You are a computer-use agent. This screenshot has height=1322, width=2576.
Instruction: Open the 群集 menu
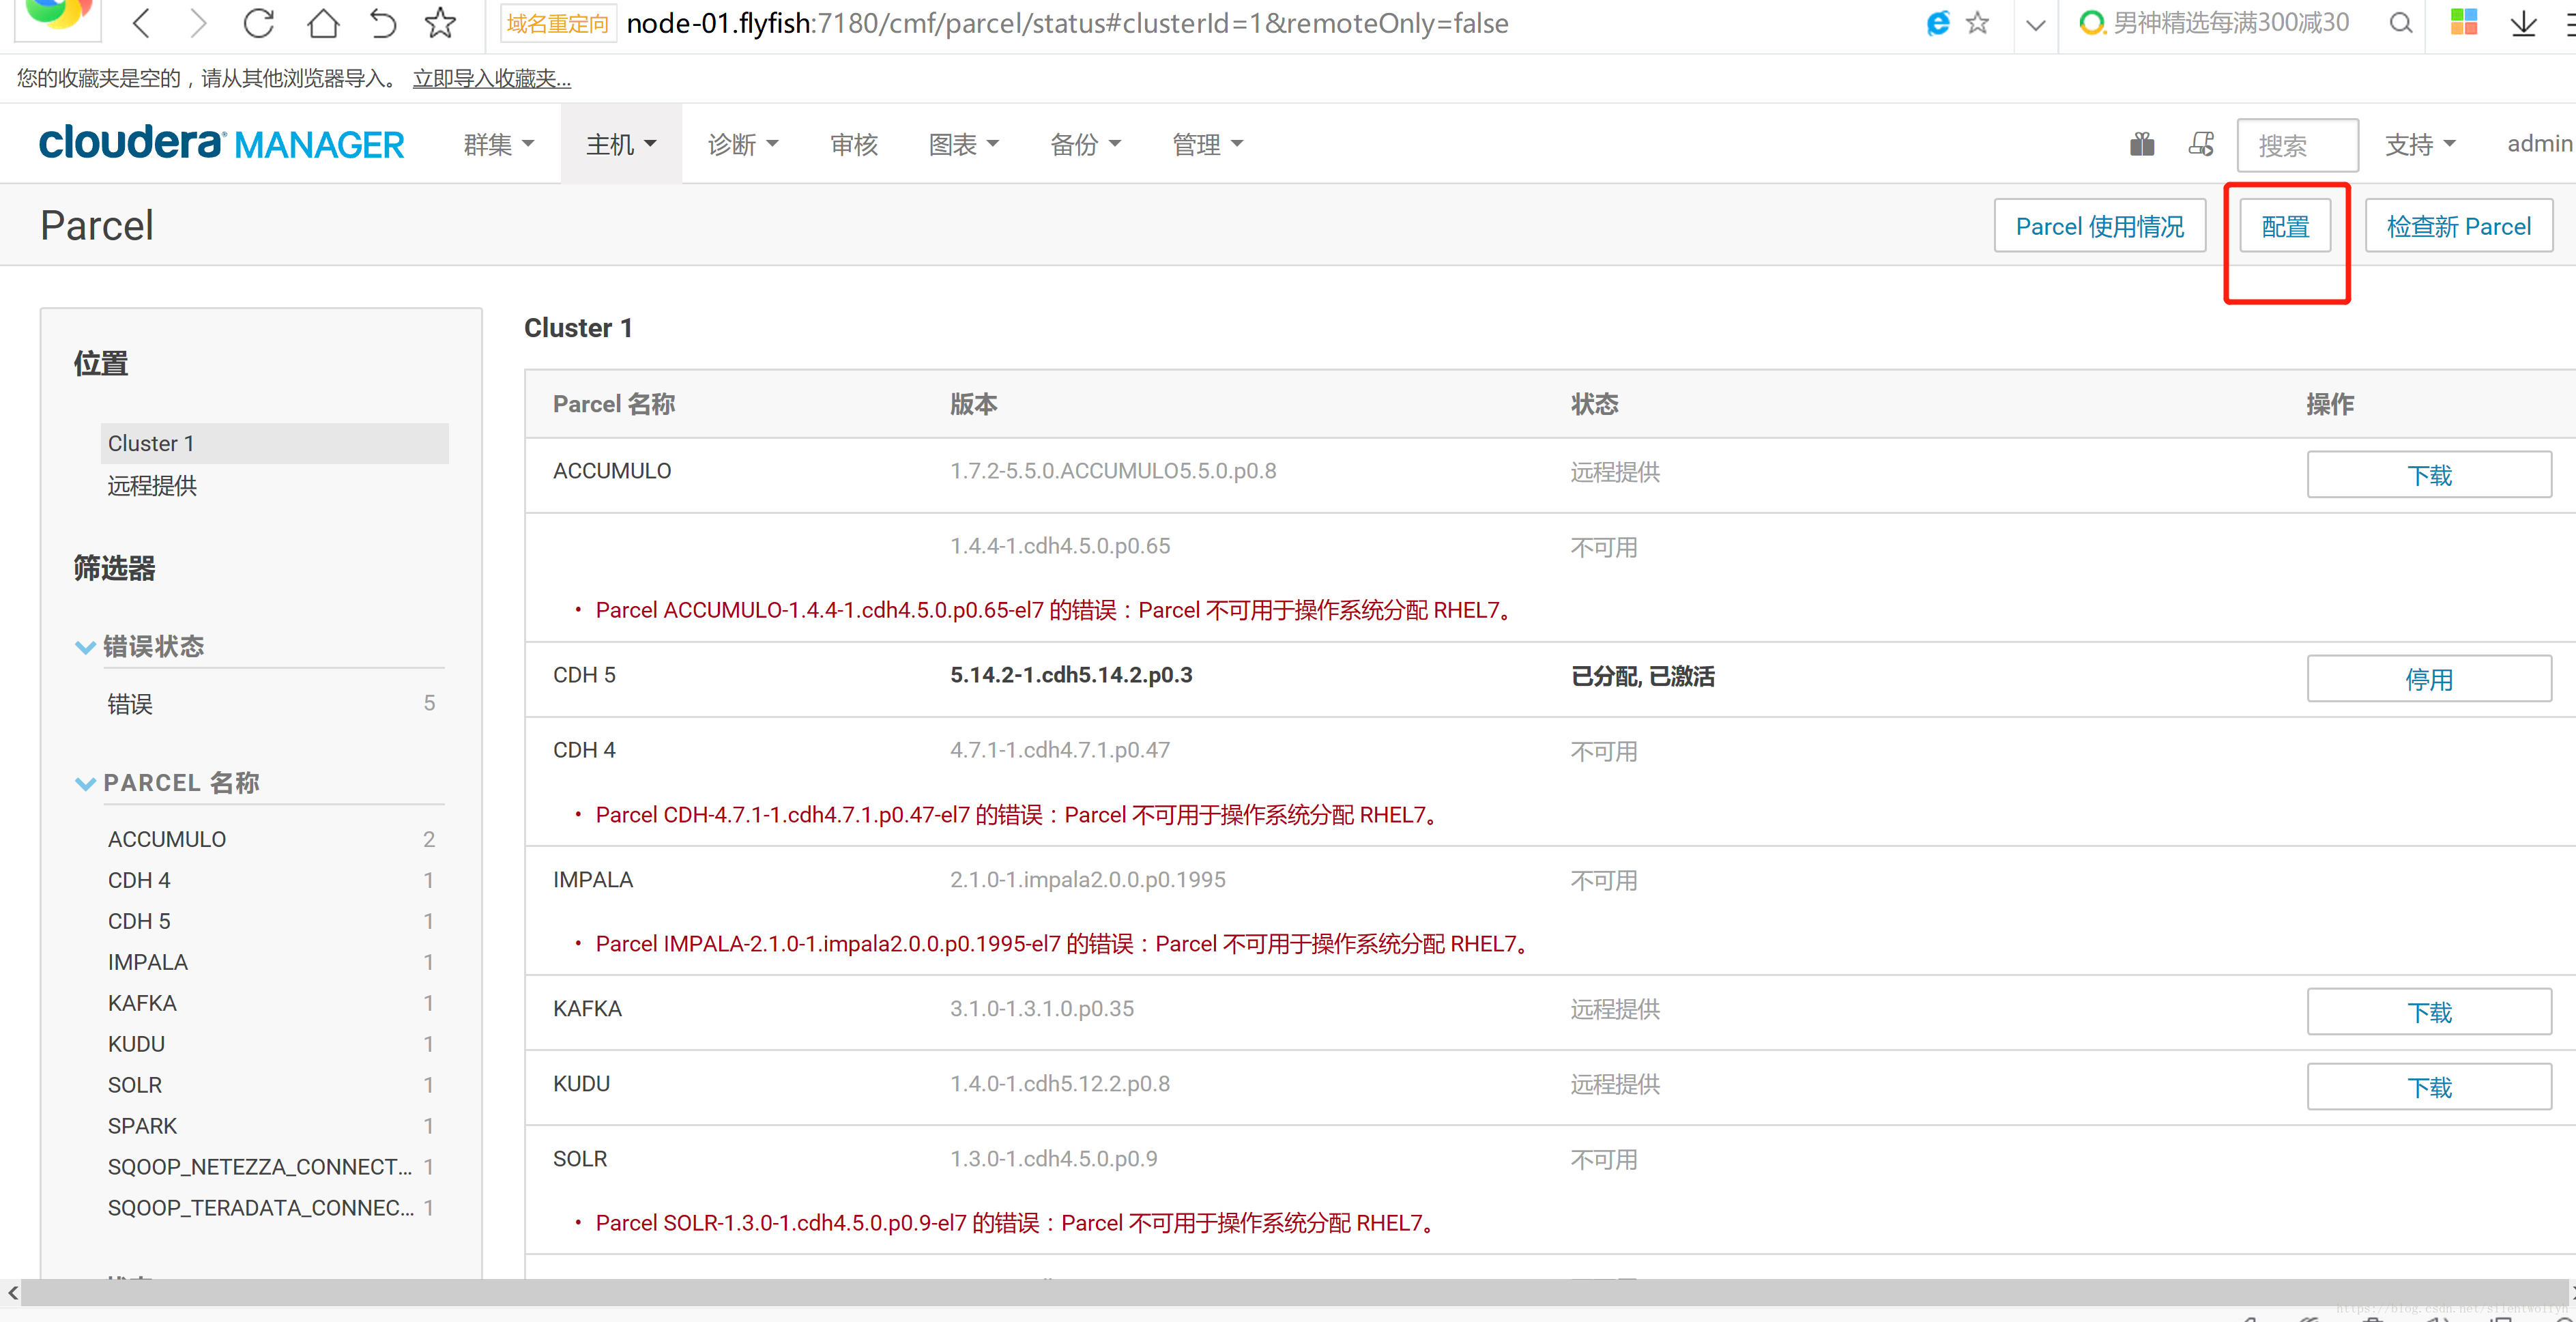[498, 144]
